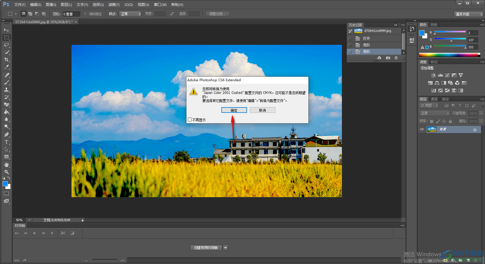The height and width of the screenshot is (264, 485).
Task: Click the color spectrum ramp bar
Action: pyautogui.click(x=450, y=55)
